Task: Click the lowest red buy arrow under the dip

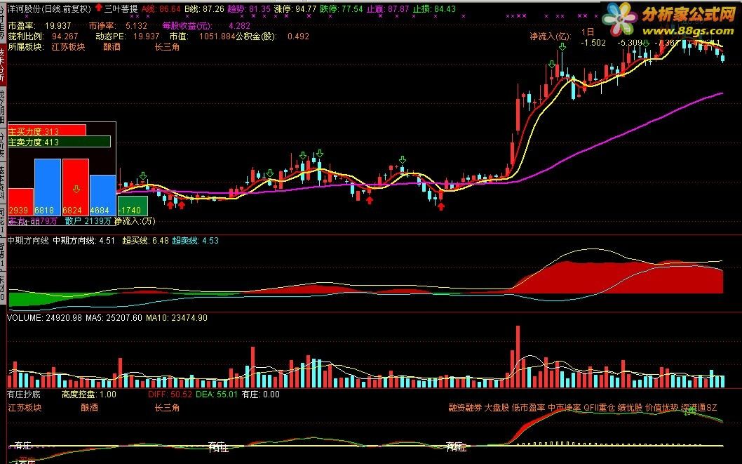Action: click(x=441, y=206)
